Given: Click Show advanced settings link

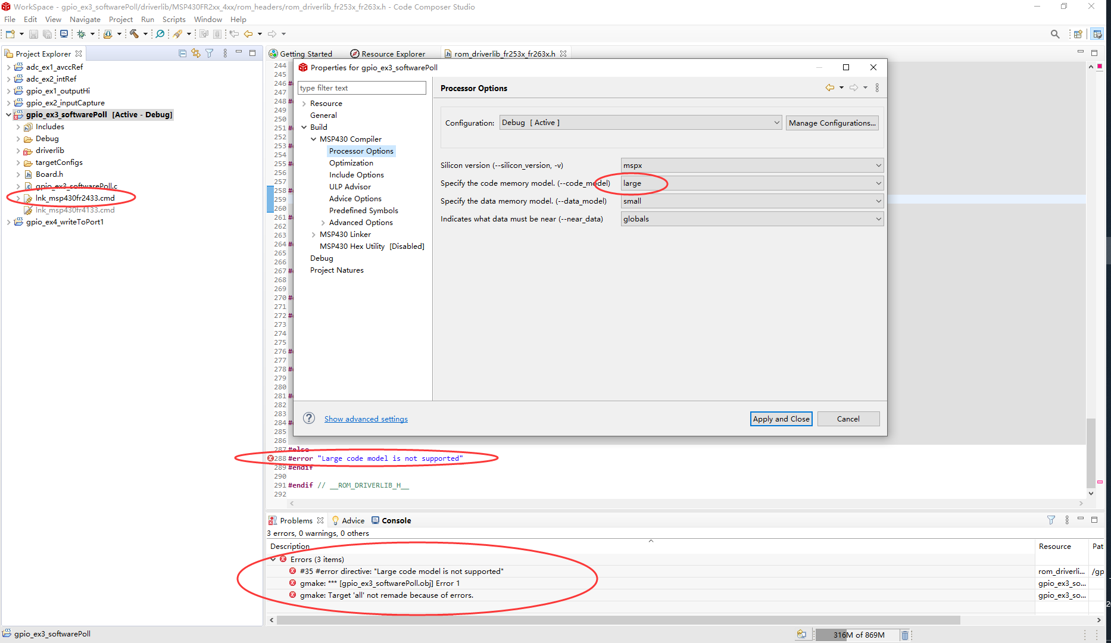Looking at the screenshot, I should [x=366, y=419].
